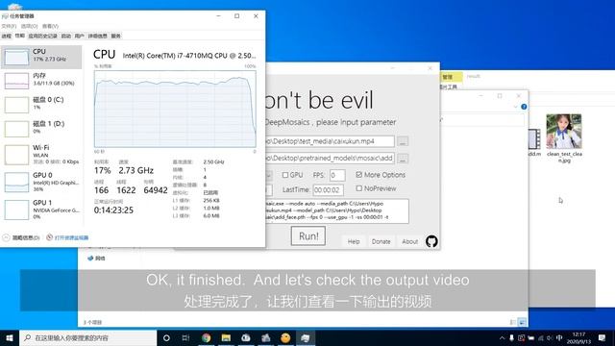Image resolution: width=615 pixels, height=346 pixels.
Task: Open the GitHub icon link in DeepMosaics
Action: click(431, 241)
